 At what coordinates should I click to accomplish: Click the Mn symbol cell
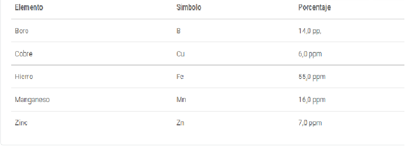coord(181,100)
